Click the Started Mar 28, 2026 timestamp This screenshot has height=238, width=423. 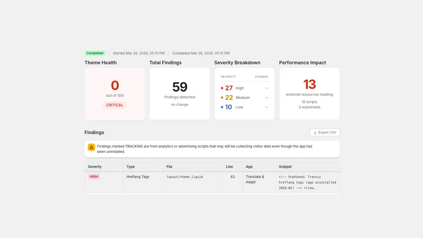coord(139,53)
